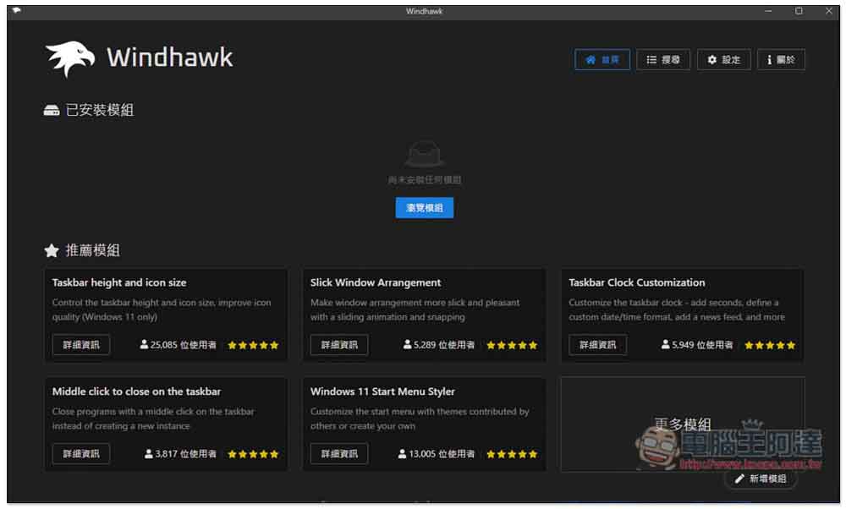Click description 'Make window arrangement more slick'
The width and height of the screenshot is (846, 509).
click(415, 310)
